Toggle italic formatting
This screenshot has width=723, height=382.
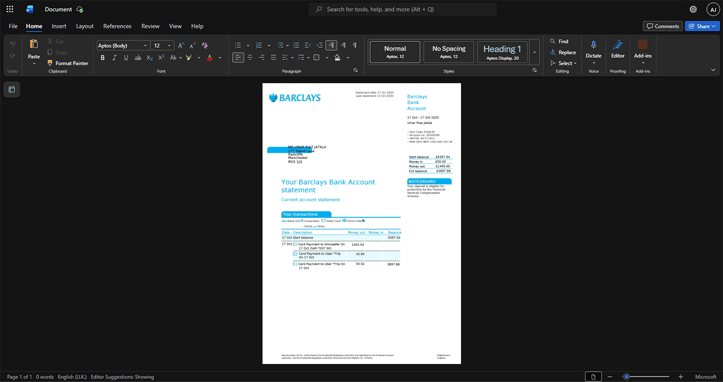pos(114,57)
